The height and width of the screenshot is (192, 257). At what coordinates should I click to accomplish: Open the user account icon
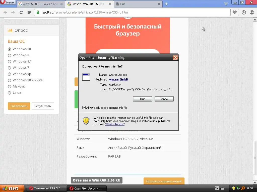(252, 12)
